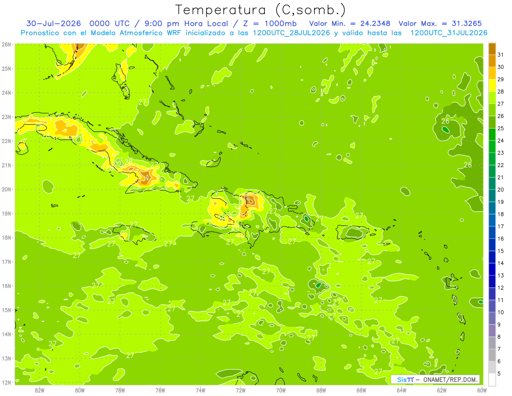This screenshot has width=512, height=396.
Task: Click the title 'Temperatura (C,somb.)'
Action: [x=261, y=10]
